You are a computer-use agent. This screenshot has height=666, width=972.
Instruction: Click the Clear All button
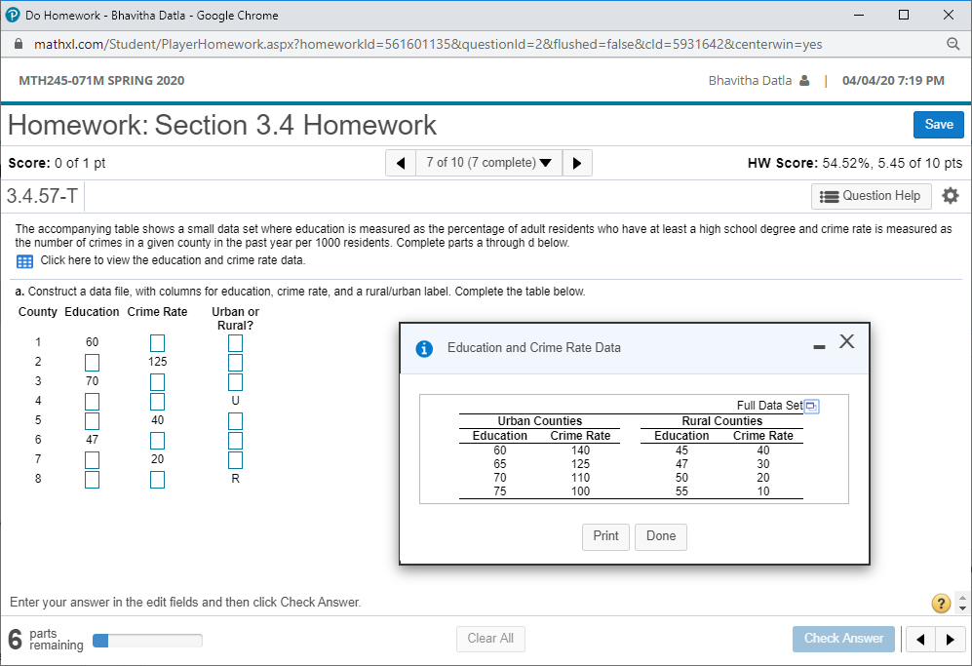(490, 639)
